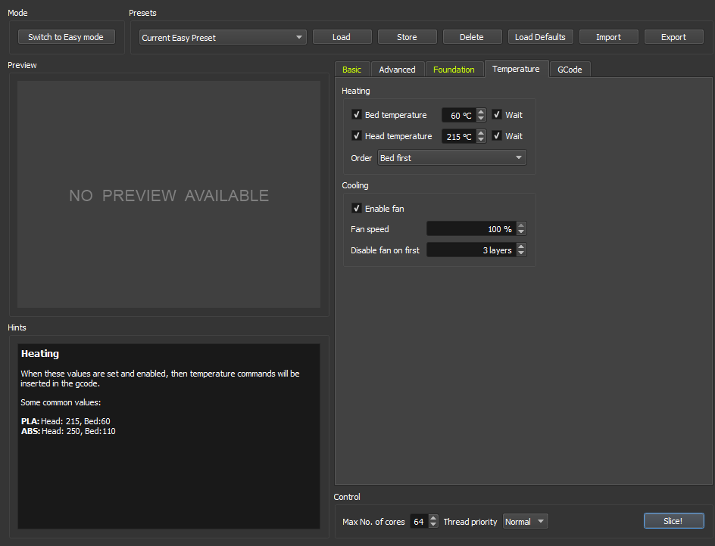Decrease head temperature with down arrow
This screenshot has height=546, width=715.
[481, 140]
